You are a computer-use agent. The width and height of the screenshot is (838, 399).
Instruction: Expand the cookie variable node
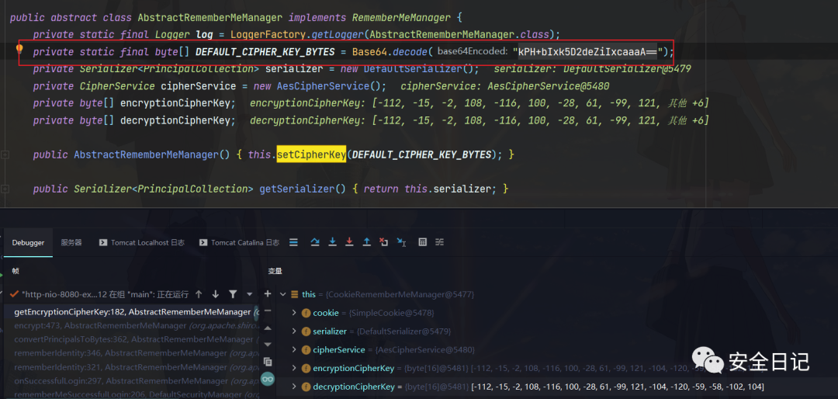[293, 312]
